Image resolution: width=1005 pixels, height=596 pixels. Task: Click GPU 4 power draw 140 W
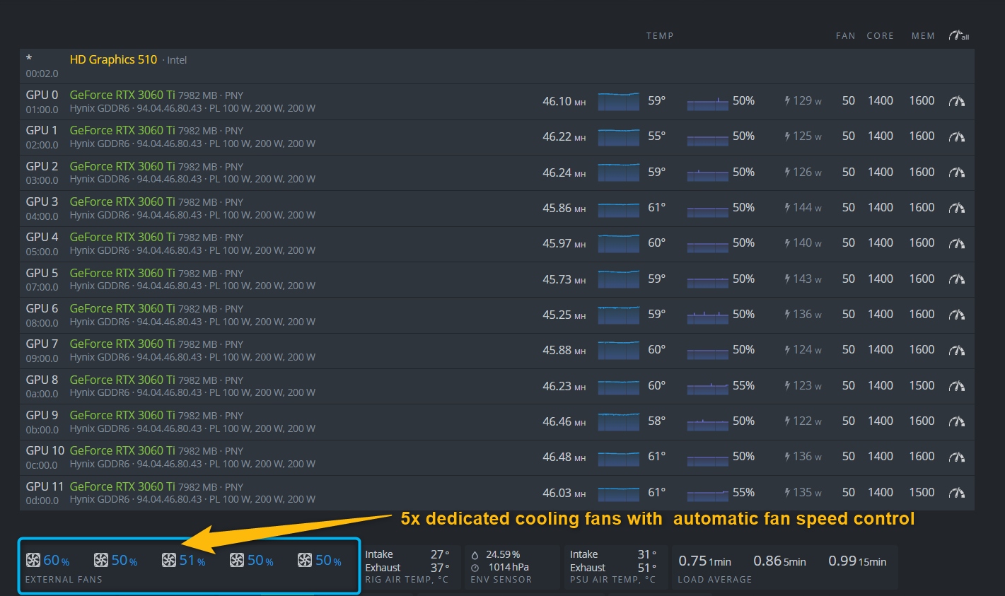point(803,243)
